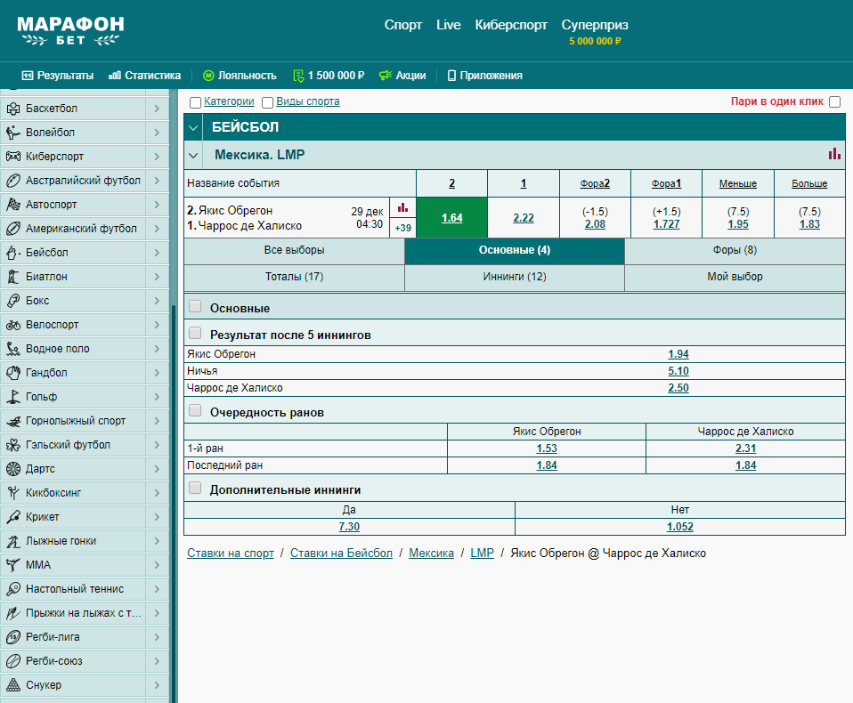
Task: Open the Акции promotions link
Action: (x=402, y=76)
